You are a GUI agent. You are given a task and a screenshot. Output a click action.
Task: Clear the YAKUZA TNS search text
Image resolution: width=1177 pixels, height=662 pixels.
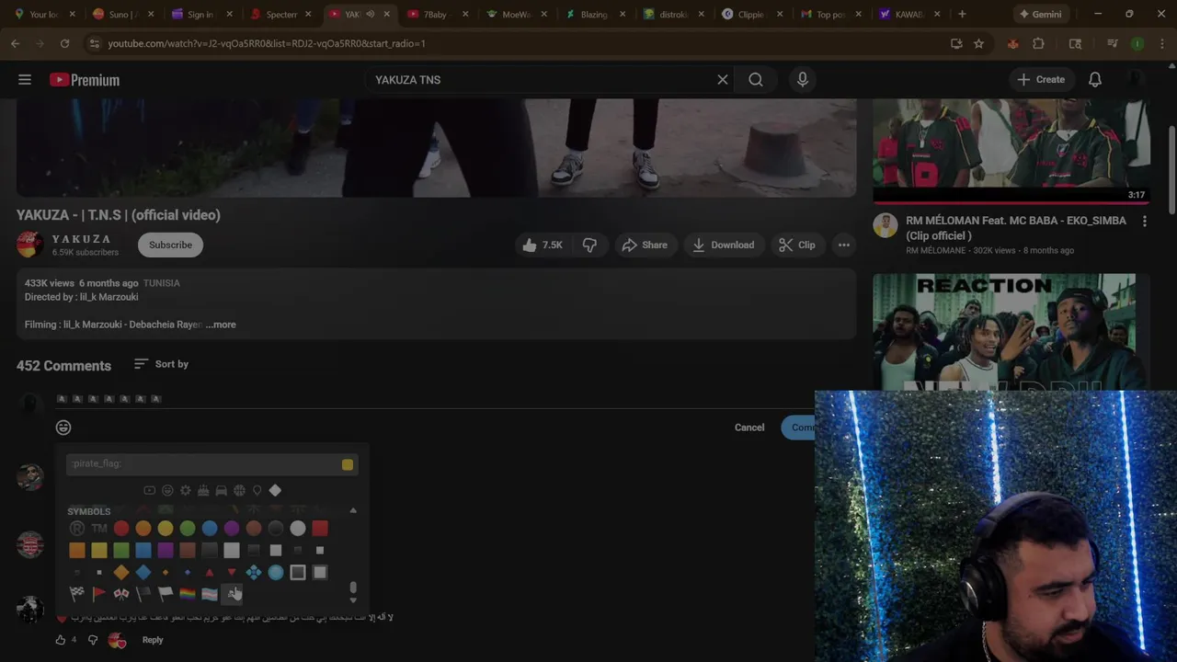(723, 80)
